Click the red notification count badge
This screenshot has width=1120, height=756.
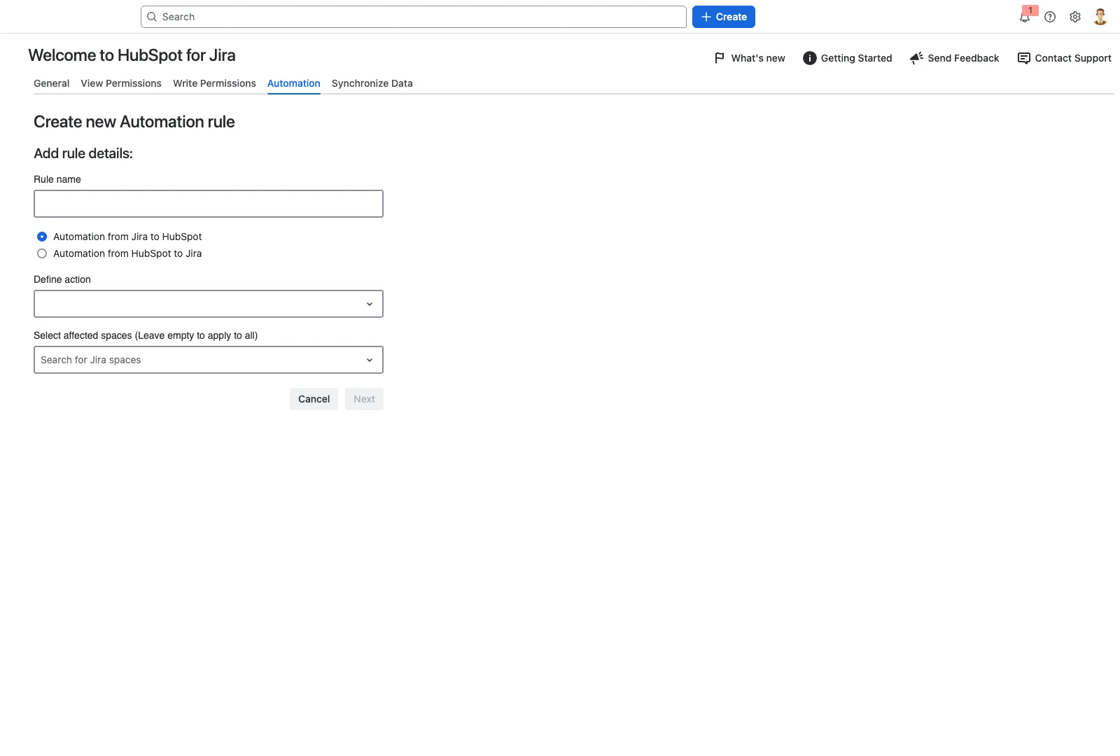1030,10
